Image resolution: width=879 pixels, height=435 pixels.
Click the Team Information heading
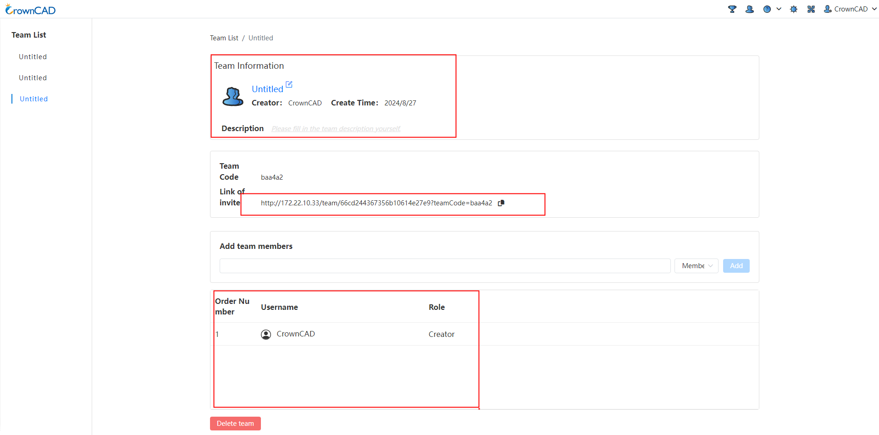[x=249, y=66]
